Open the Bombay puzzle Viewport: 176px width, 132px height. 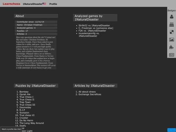pyautogui.click(x=24, y=92)
